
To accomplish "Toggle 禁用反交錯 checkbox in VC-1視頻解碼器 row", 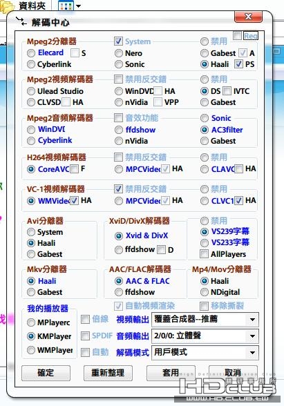I will [x=118, y=188].
